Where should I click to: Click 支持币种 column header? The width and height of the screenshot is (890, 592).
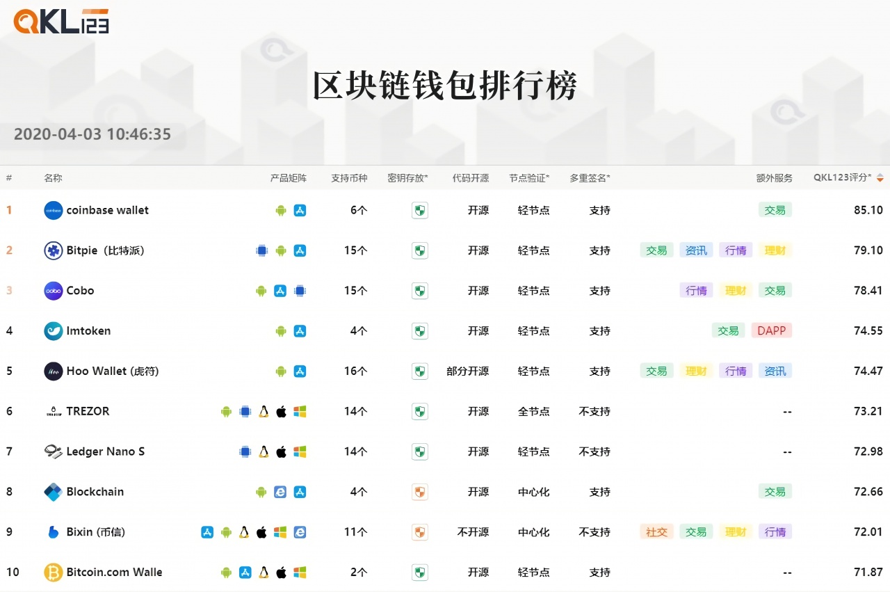[x=349, y=178]
